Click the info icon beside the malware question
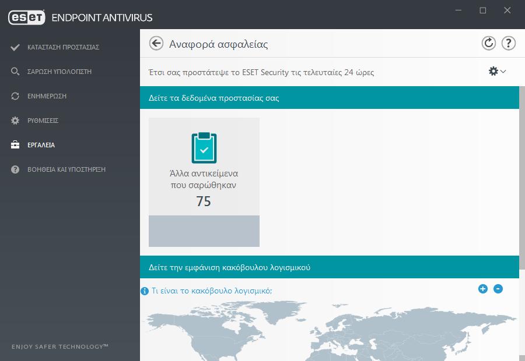This screenshot has width=525, height=361. (145, 291)
